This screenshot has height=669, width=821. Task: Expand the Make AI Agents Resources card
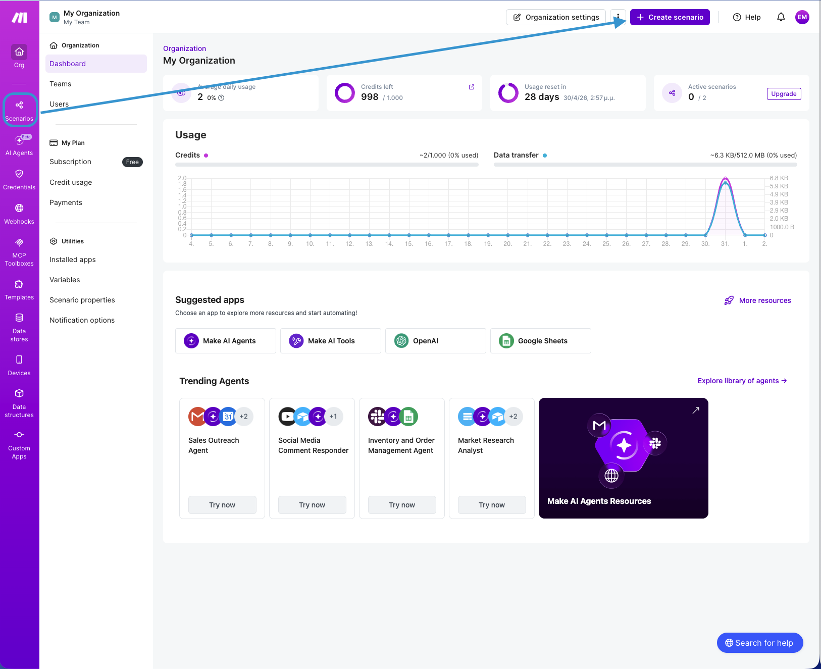[x=695, y=410]
